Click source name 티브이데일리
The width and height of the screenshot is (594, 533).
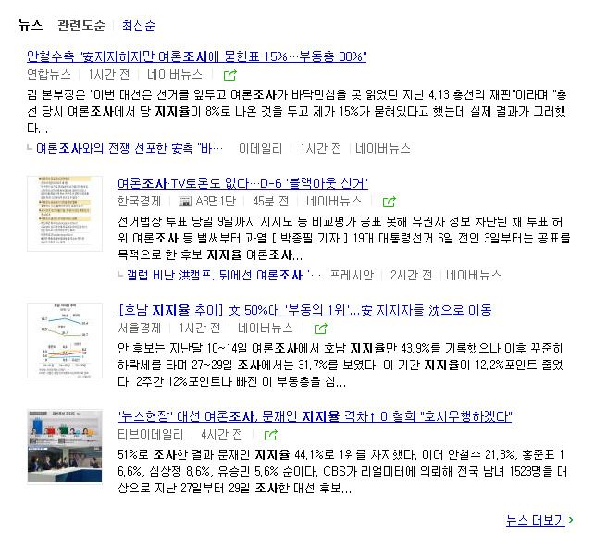coord(151,435)
